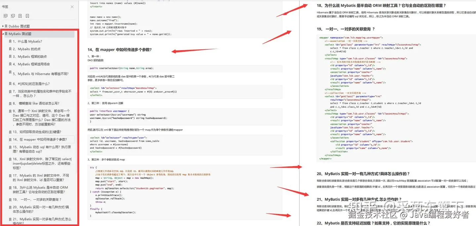Click bookmark icon beside Dubbo 面试题
Screen dimensions: 476x226
(x=6, y=26)
